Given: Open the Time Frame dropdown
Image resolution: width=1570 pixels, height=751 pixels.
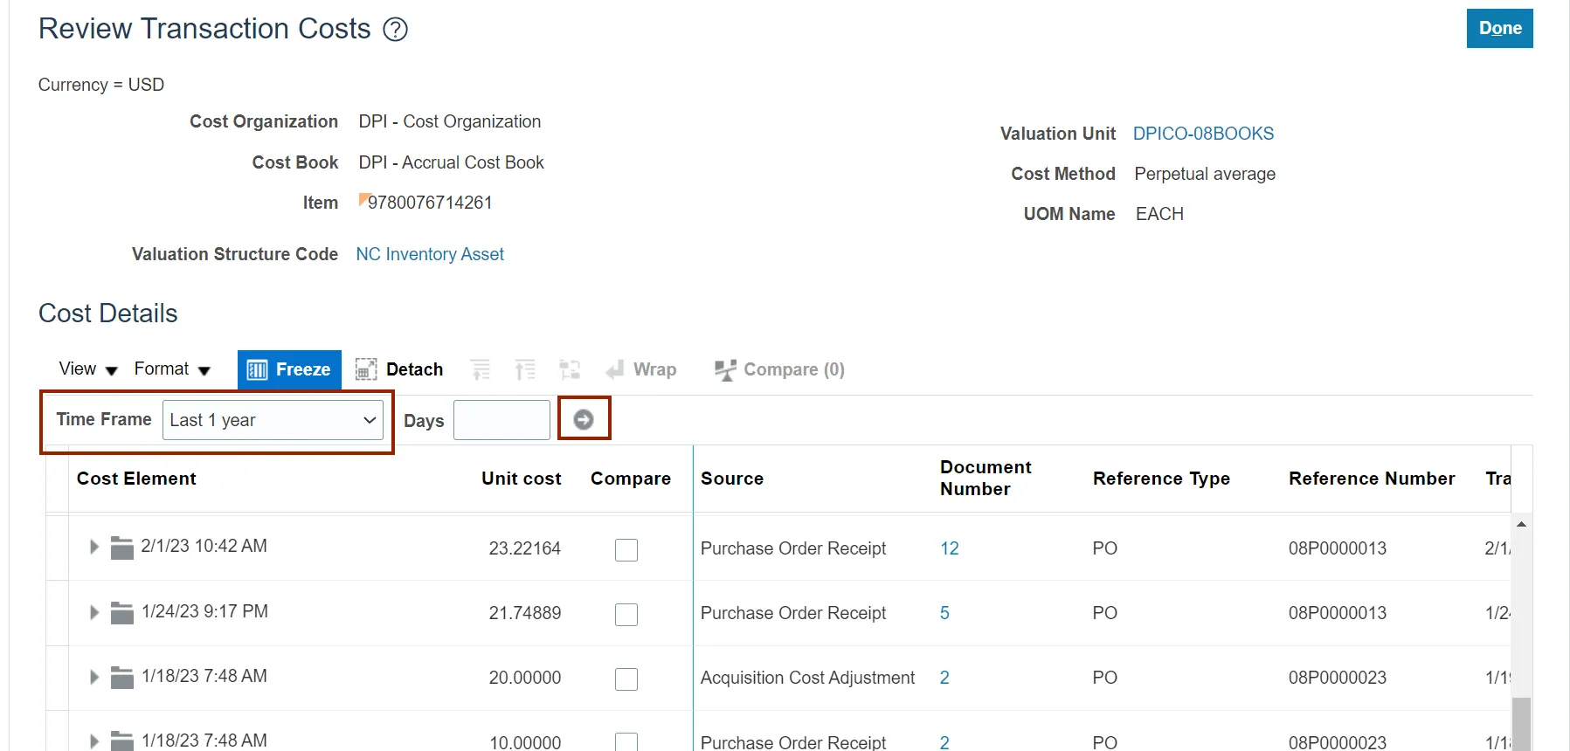Looking at the screenshot, I should pos(273,420).
